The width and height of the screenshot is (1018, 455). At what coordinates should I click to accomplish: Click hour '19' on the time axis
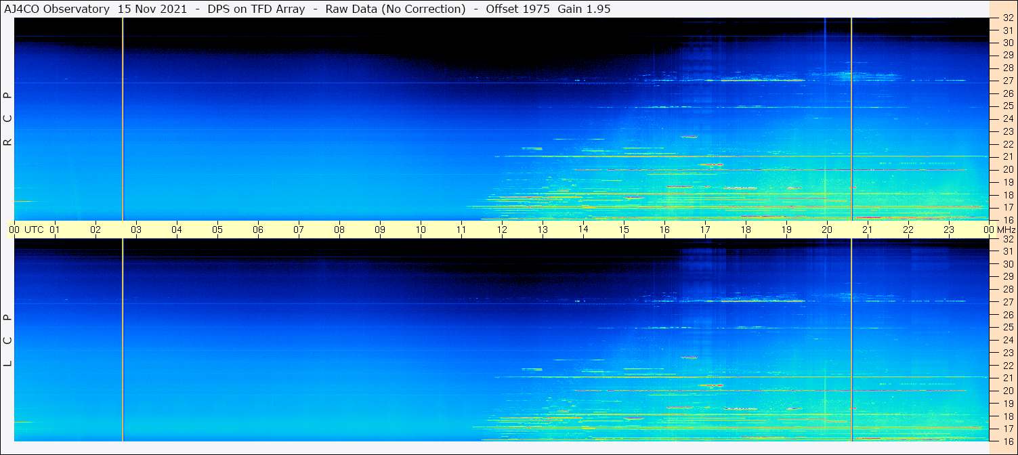click(786, 230)
